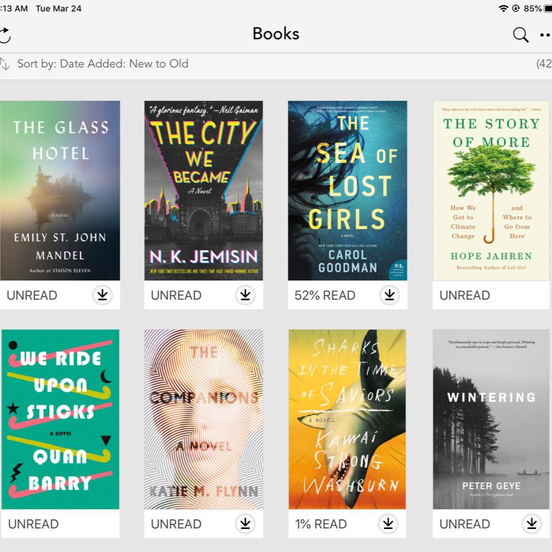552x552 pixels.
Task: Download The Sea of Lost Girls
Action: point(389,295)
